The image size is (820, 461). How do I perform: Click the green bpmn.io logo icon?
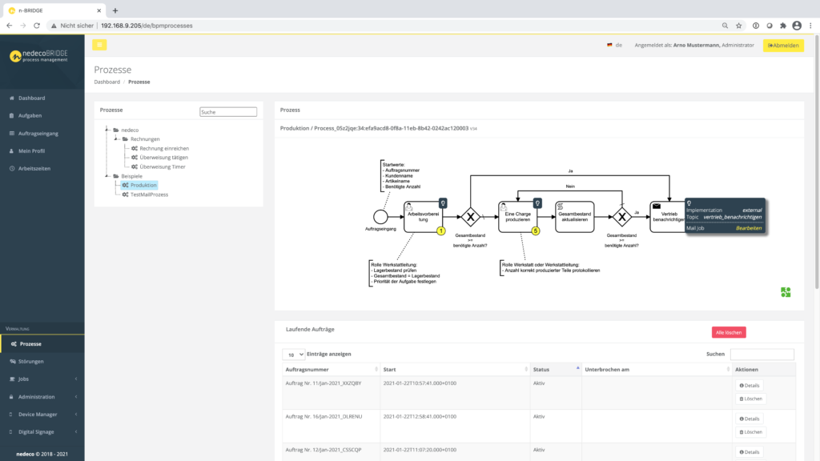tap(786, 292)
